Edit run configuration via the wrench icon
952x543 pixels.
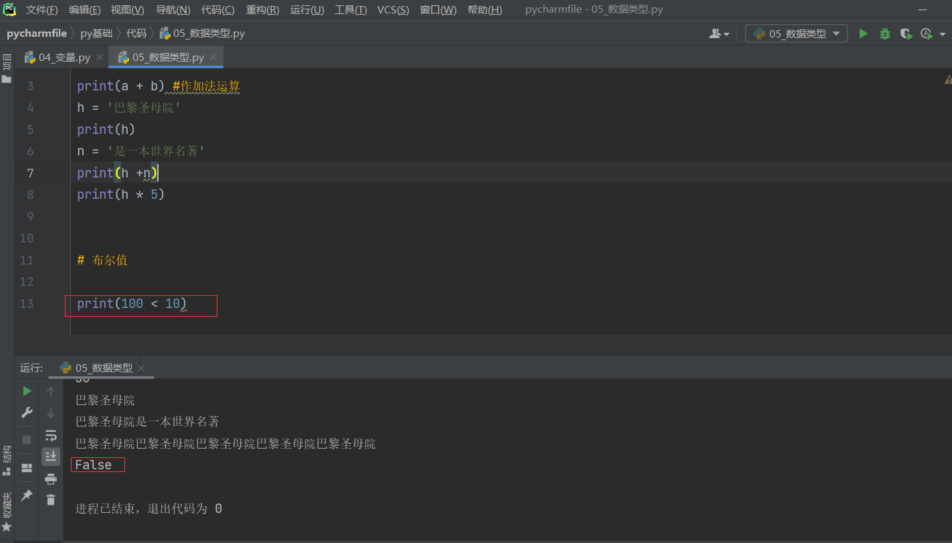click(27, 412)
